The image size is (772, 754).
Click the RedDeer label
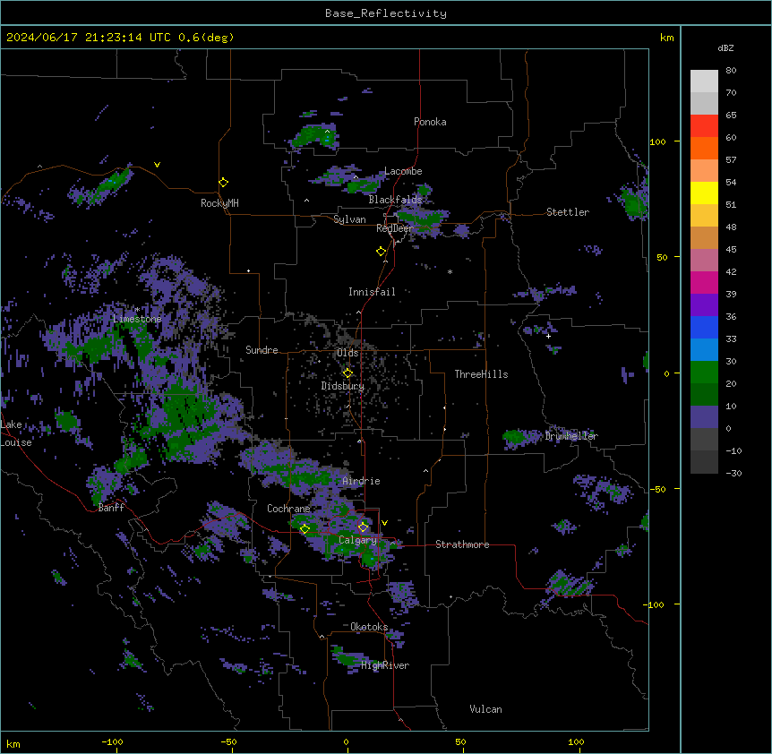pos(394,228)
